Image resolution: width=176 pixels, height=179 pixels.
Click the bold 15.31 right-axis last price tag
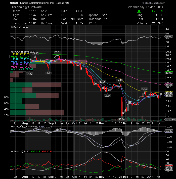pos(169,93)
